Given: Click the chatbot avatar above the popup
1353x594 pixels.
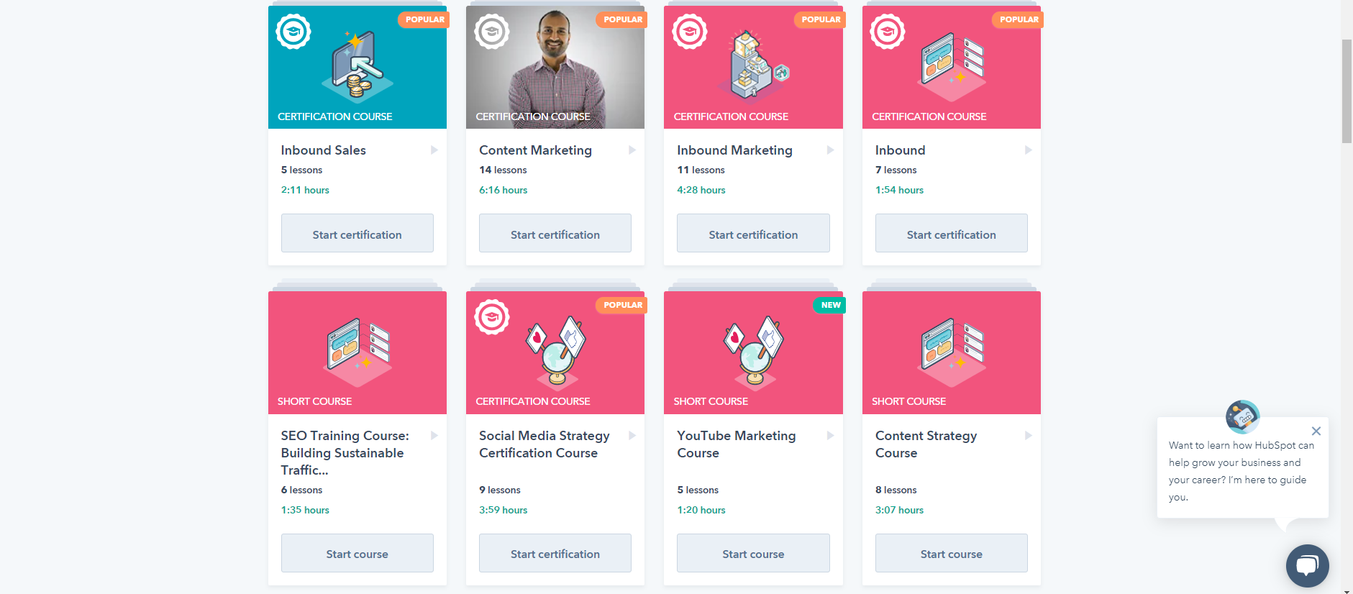Looking at the screenshot, I should [1242, 416].
